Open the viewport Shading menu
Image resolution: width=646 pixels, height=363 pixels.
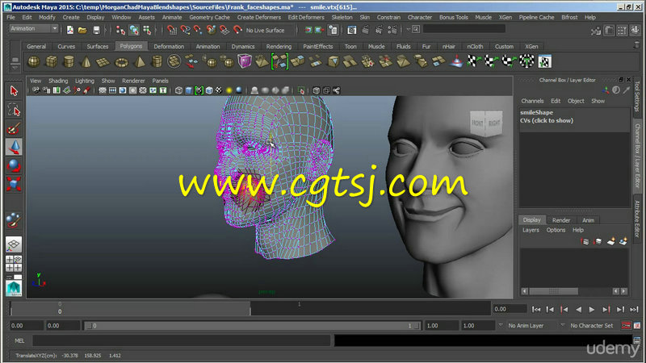58,81
